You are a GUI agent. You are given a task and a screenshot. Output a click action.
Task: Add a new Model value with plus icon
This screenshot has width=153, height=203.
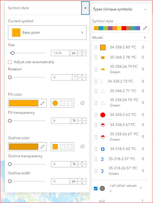click(x=145, y=37)
